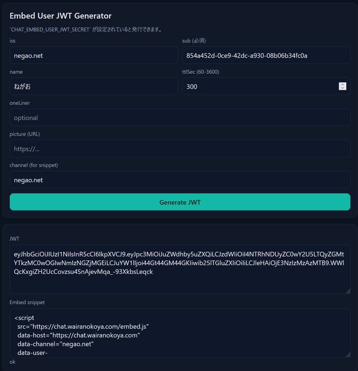
Task: Click inside the JWT output textarea
Action: tap(180, 281)
